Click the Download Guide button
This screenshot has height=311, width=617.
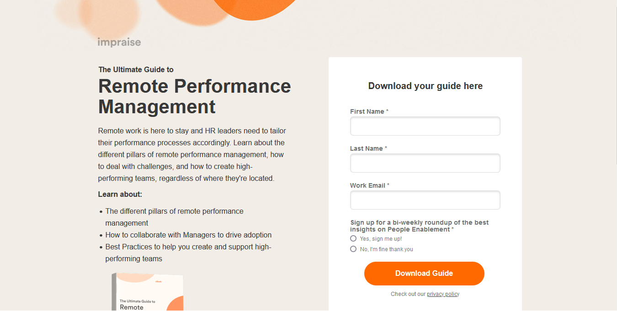pyautogui.click(x=424, y=274)
